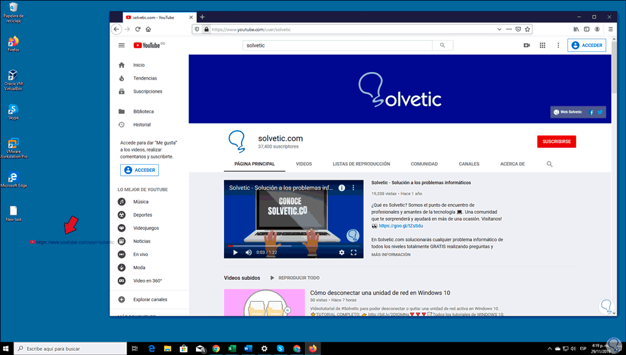Click the Firefox home button
Image resolution: width=626 pixels, height=355 pixels.
(x=148, y=29)
